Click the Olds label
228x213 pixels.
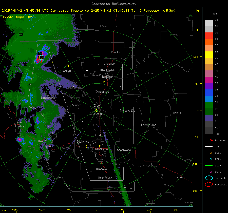(97, 106)
